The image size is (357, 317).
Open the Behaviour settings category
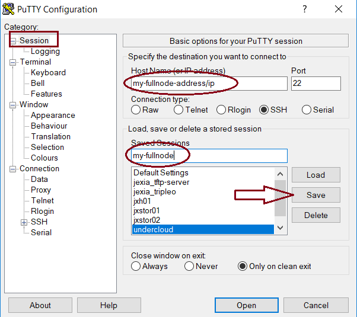tap(49, 126)
